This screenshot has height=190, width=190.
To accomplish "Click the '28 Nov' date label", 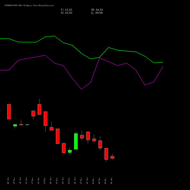I will 87,180.
